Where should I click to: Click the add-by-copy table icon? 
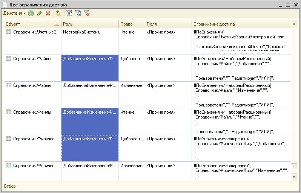click(58, 13)
